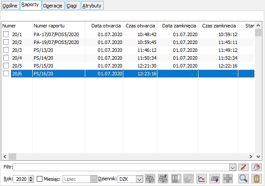The width and height of the screenshot is (265, 186).
Task: Click the Rok year field showing 2020
Action: (21, 179)
